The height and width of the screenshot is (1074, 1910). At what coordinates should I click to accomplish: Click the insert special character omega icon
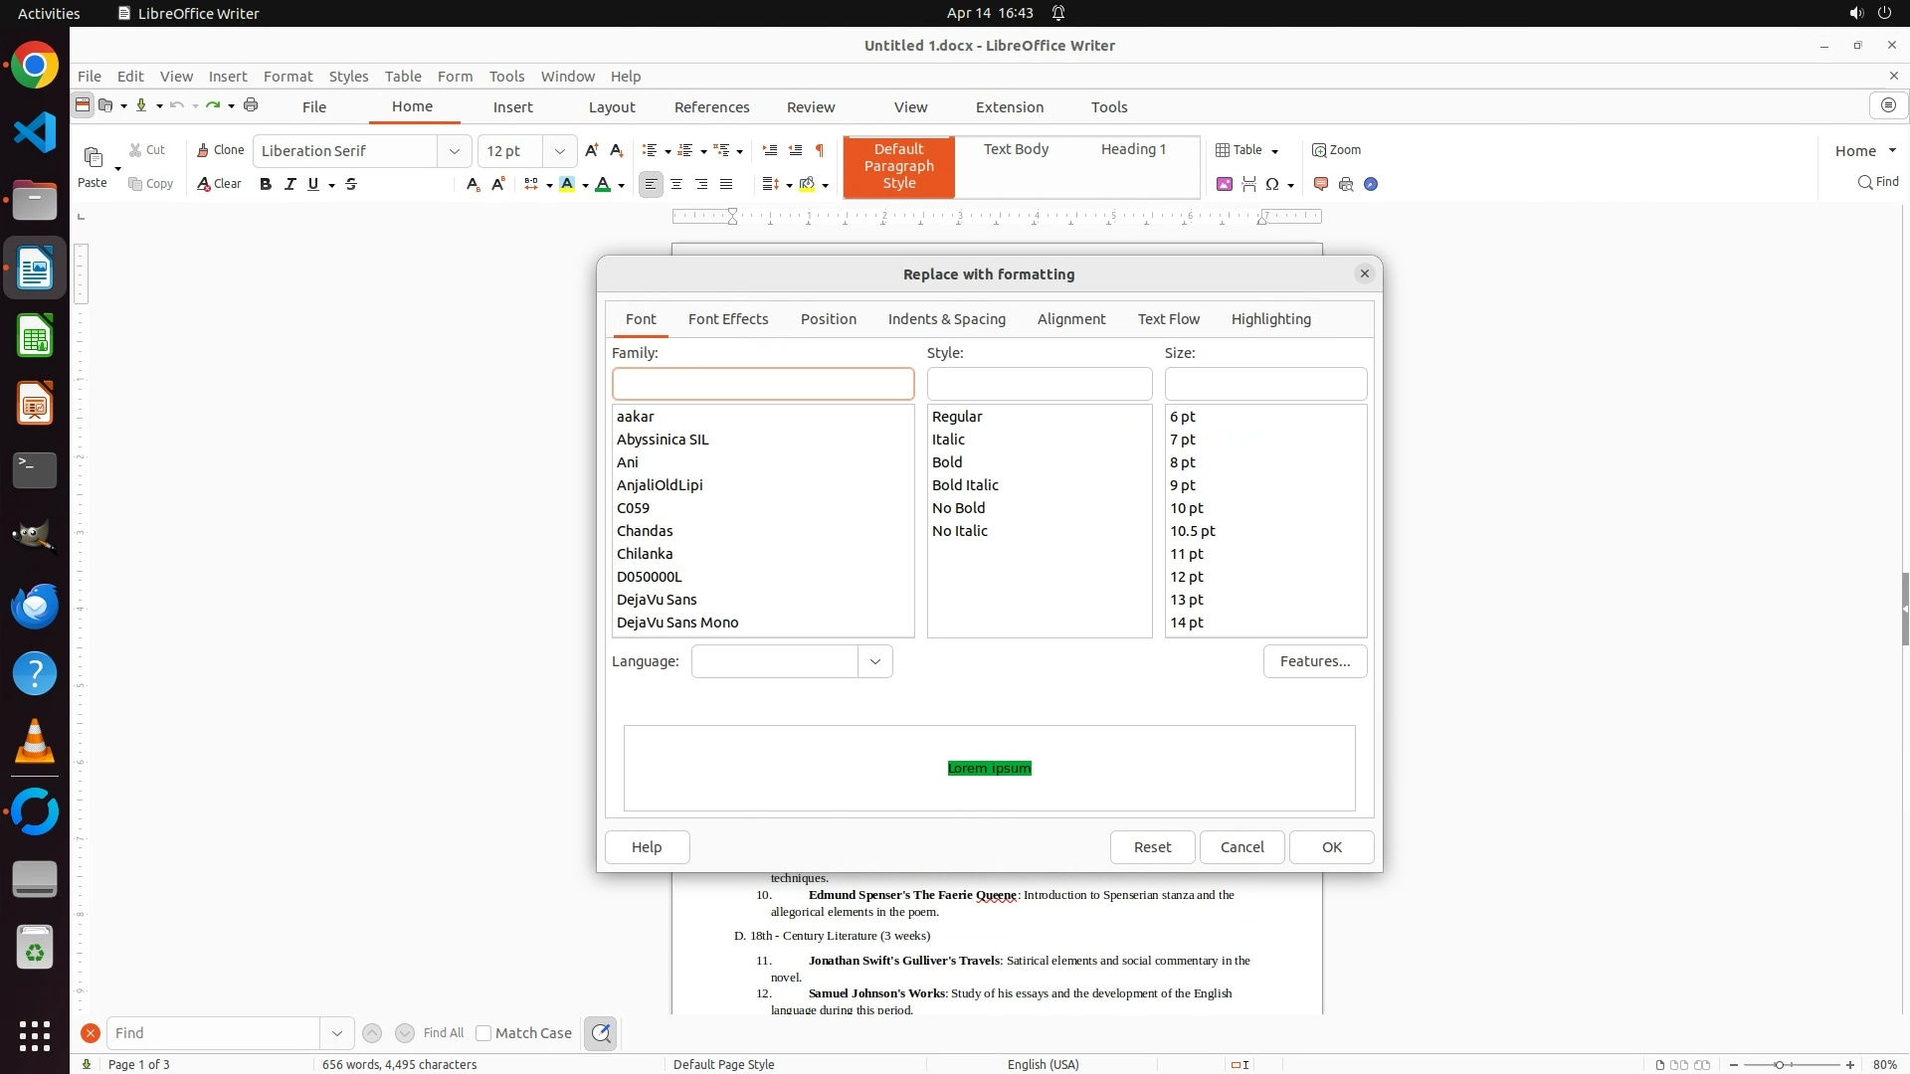1272,184
